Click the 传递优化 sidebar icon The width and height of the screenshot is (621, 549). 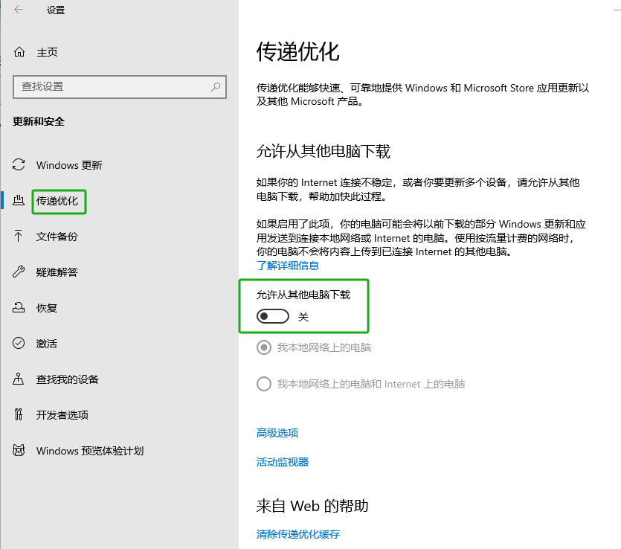pyautogui.click(x=19, y=201)
